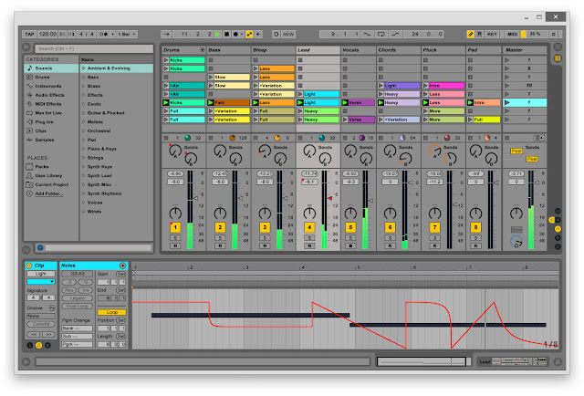The image size is (584, 396).
Task: Launch the Full clip in Pad track
Action: point(471,120)
